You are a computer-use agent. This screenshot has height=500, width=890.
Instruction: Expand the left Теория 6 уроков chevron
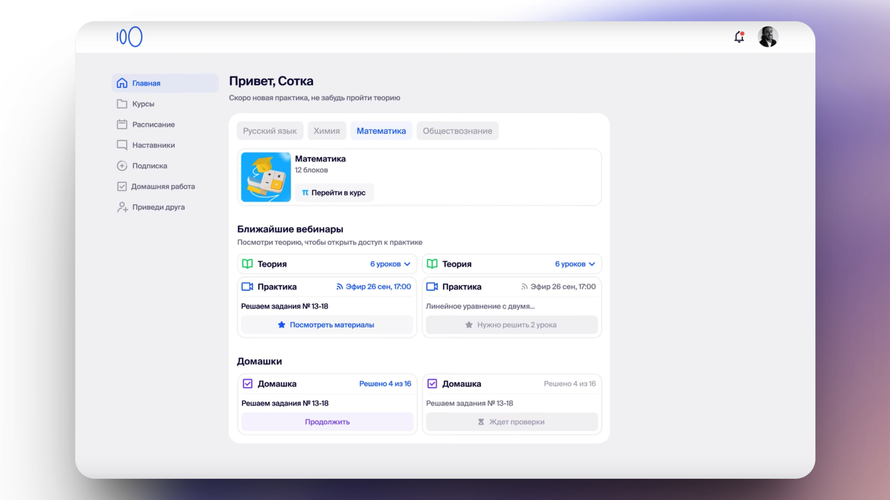[407, 264]
